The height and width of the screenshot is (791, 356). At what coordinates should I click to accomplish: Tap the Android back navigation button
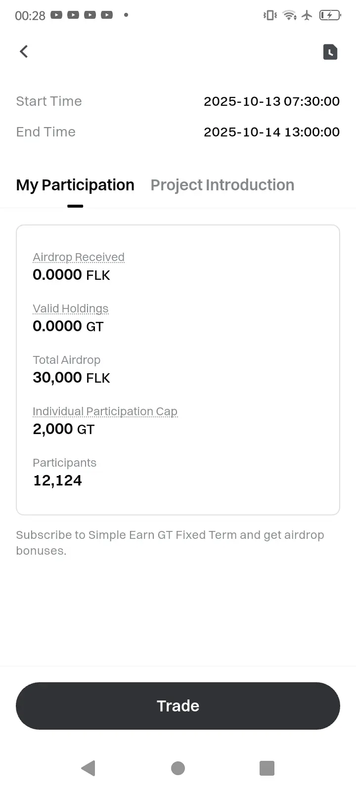pyautogui.click(x=88, y=768)
